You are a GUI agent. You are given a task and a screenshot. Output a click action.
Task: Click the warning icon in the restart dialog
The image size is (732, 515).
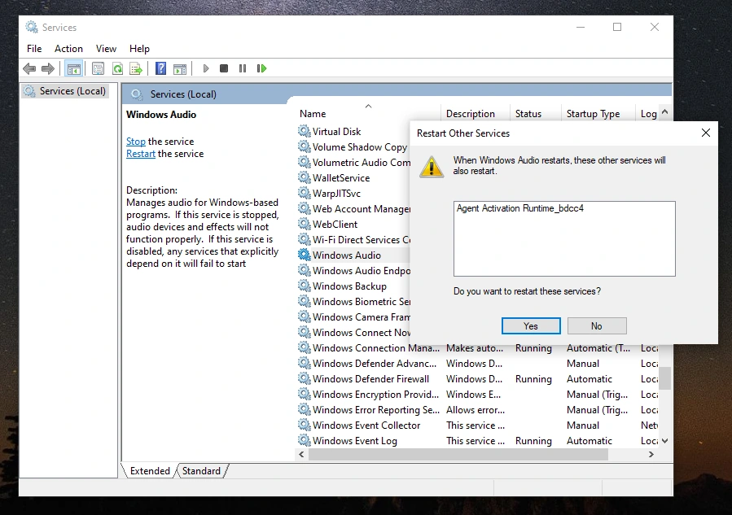[432, 167]
